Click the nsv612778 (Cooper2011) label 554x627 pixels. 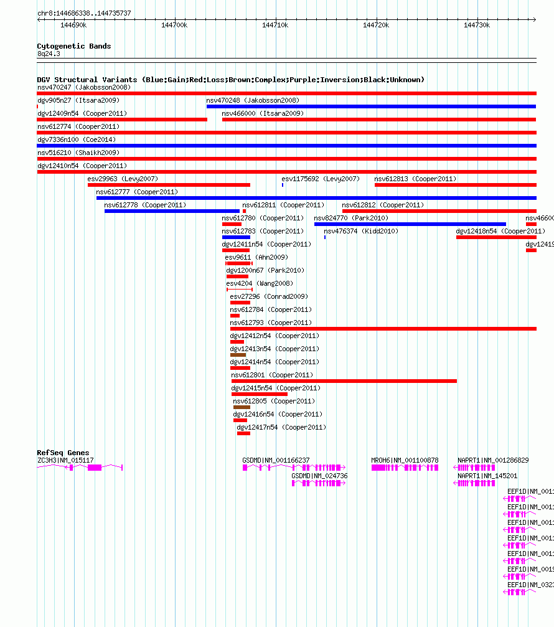[x=145, y=205]
